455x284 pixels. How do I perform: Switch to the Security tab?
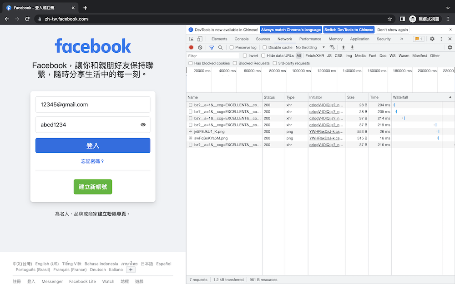(384, 39)
